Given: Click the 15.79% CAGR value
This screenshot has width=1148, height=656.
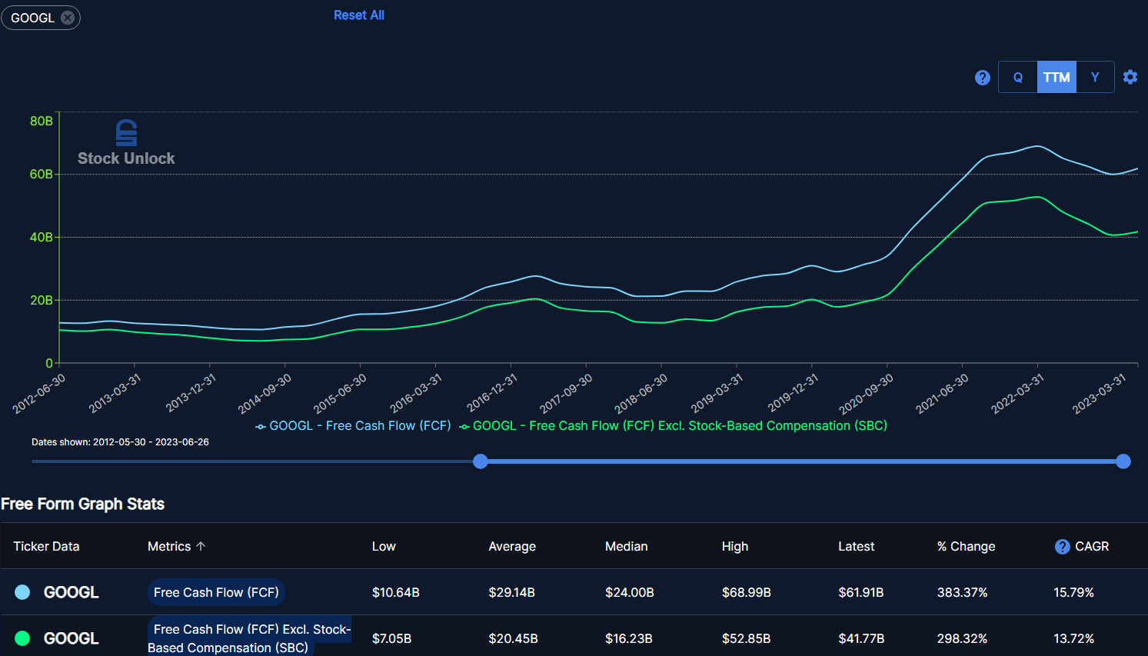Looking at the screenshot, I should point(1074,592).
